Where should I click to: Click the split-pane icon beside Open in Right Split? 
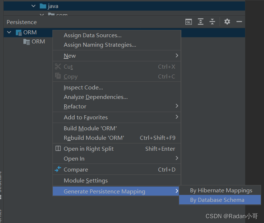pyautogui.click(x=58, y=149)
